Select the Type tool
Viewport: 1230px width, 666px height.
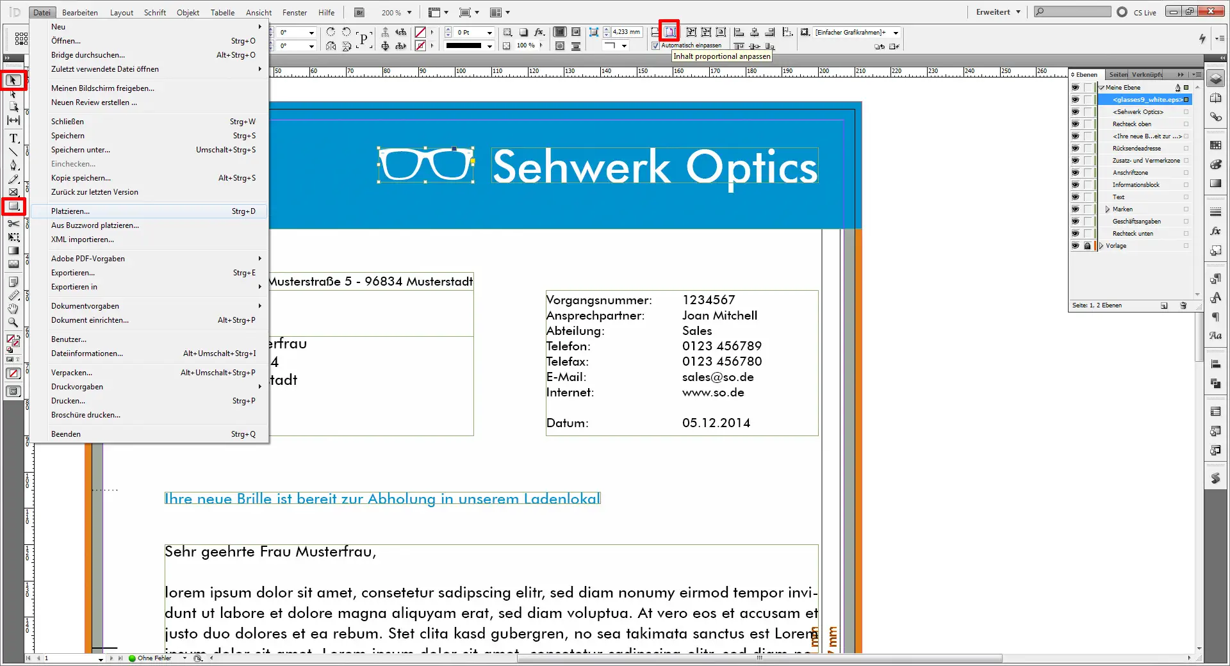tap(13, 138)
